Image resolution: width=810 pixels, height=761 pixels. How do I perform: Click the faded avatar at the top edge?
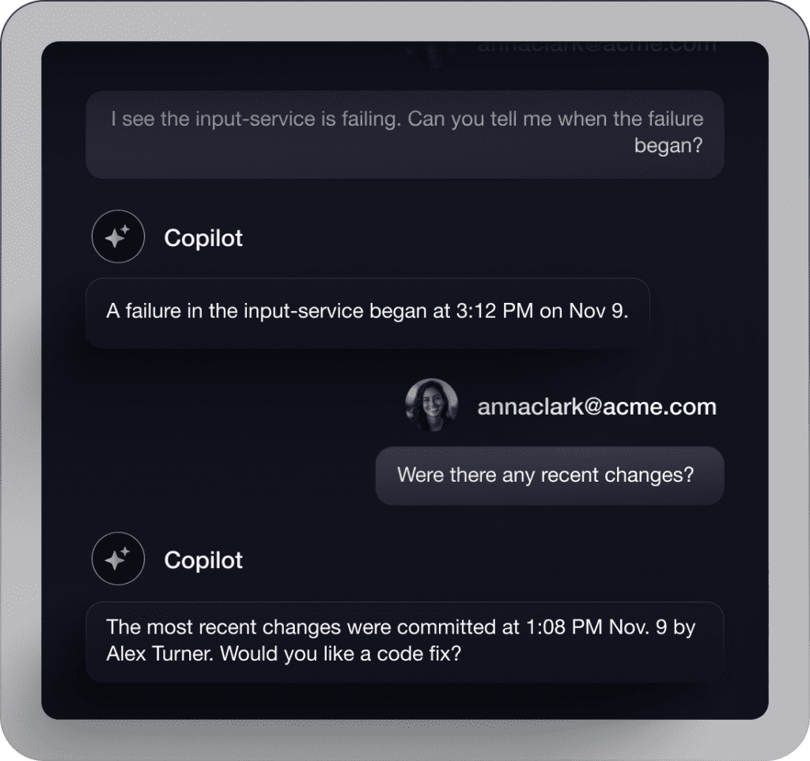[x=431, y=55]
